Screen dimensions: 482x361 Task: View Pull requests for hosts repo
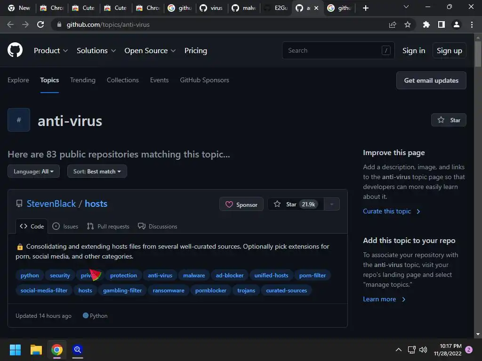click(x=108, y=226)
